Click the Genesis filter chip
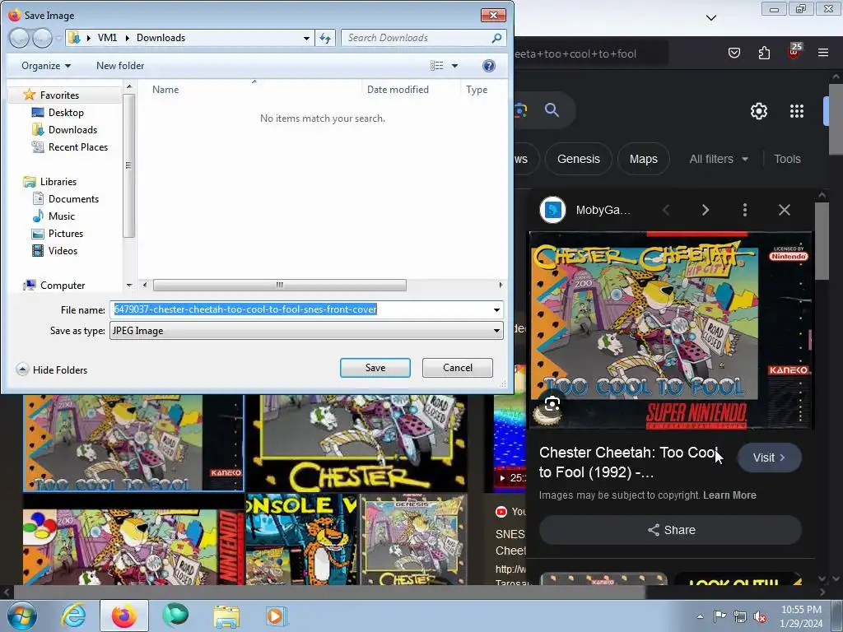 tap(579, 159)
